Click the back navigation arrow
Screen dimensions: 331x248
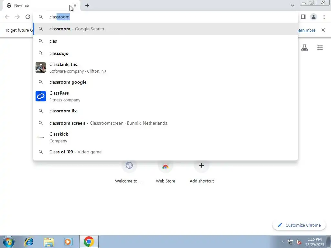pos(7,17)
